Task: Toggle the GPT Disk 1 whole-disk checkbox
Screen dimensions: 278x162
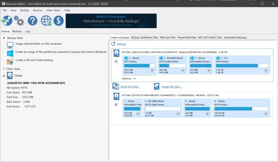Action: (x=116, y=61)
